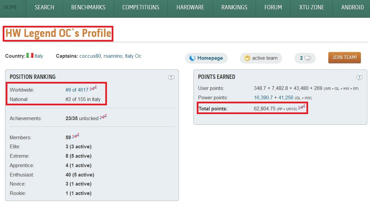Open the RANKINGS menu item
Image resolution: width=370 pixels, height=204 pixels.
tap(234, 7)
